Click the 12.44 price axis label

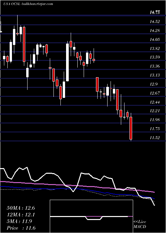pyautogui.click(x=155, y=102)
